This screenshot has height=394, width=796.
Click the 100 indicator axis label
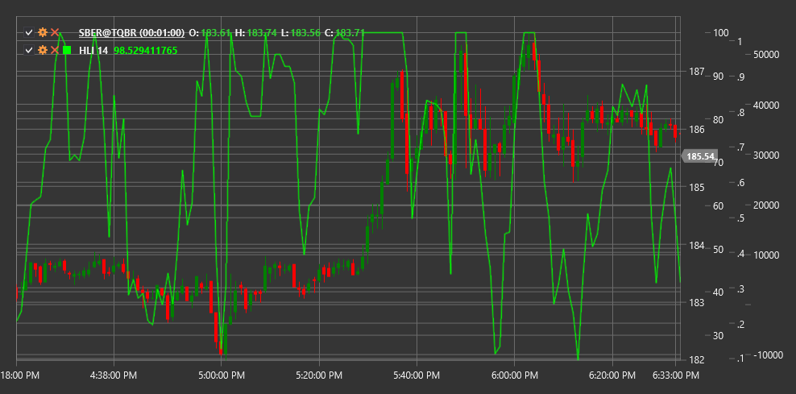click(721, 32)
